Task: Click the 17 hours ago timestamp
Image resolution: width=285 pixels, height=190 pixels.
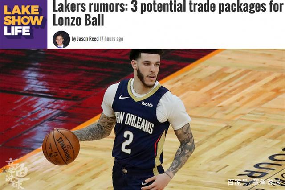Action: click(x=111, y=39)
